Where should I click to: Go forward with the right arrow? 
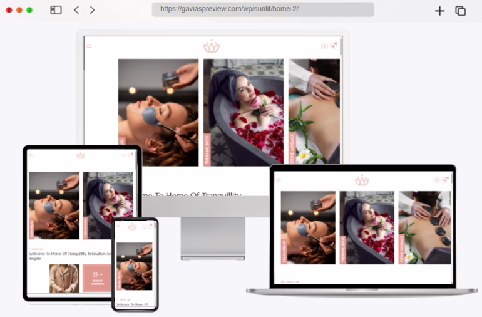point(92,10)
